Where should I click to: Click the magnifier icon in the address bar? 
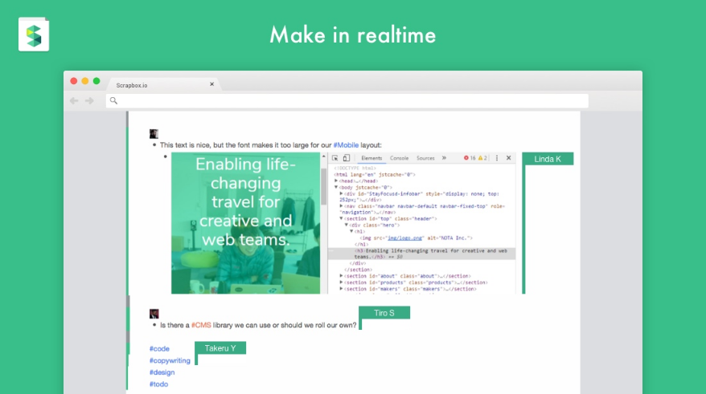[113, 100]
